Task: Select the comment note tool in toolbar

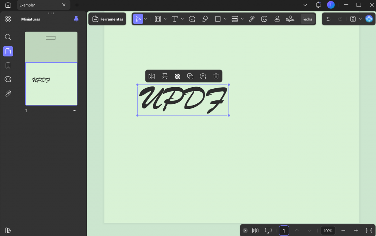Action: coord(192,19)
